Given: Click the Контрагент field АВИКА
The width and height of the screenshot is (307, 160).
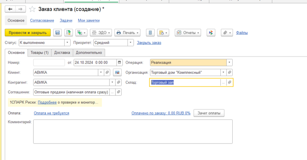Looking at the screenshot, I should [71, 82].
